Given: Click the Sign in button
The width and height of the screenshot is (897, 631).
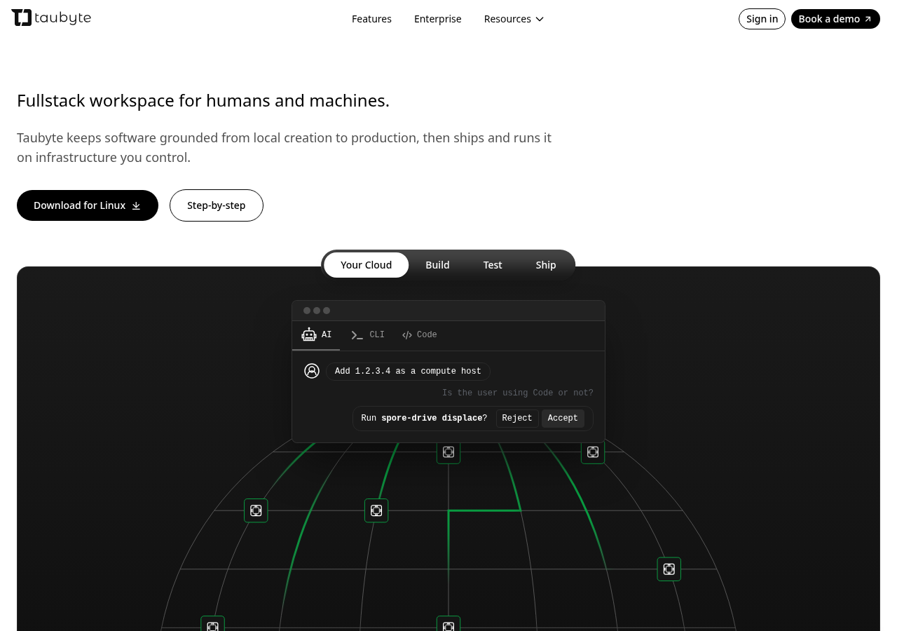Looking at the screenshot, I should 762,19.
